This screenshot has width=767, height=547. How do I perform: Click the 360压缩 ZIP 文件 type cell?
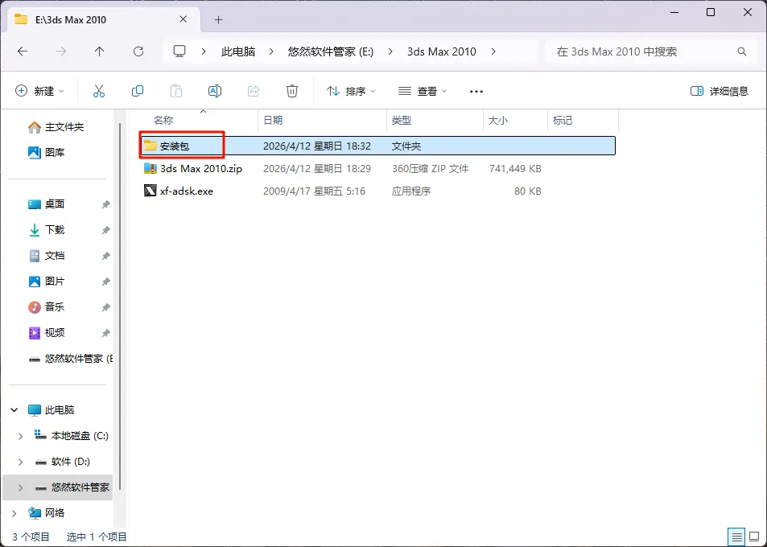430,168
